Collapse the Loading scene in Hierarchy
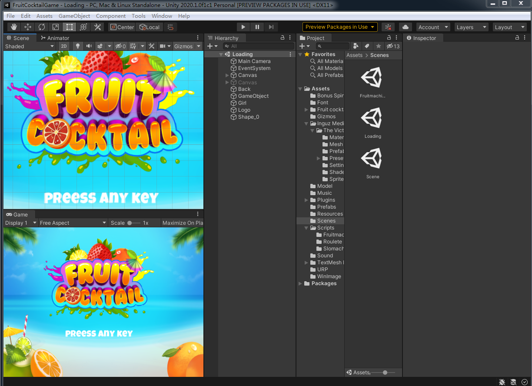This screenshot has height=386, width=532. 221,54
